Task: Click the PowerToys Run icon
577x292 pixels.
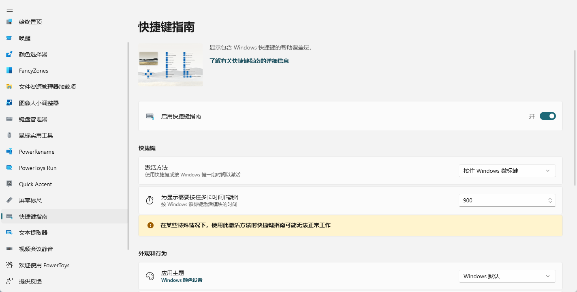Action: (10, 168)
